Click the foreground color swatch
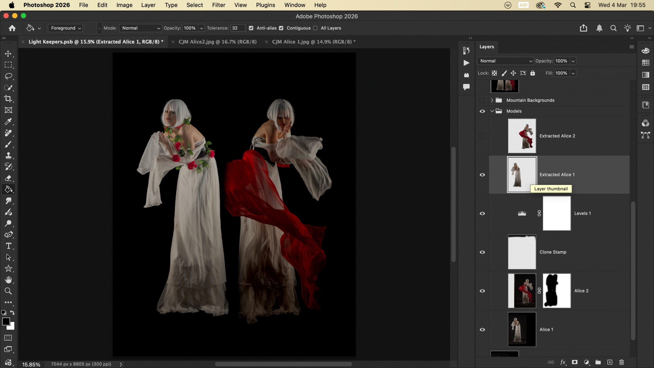Image resolution: width=654 pixels, height=368 pixels. tap(6, 321)
